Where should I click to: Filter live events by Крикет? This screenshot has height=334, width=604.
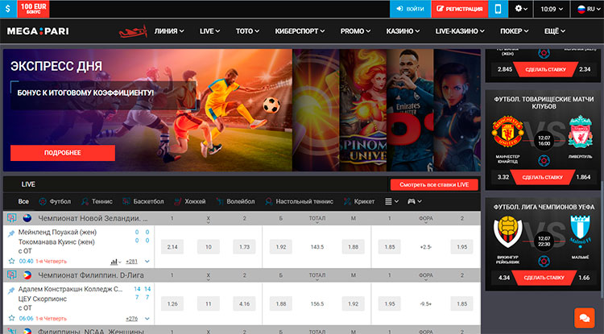[358, 201]
